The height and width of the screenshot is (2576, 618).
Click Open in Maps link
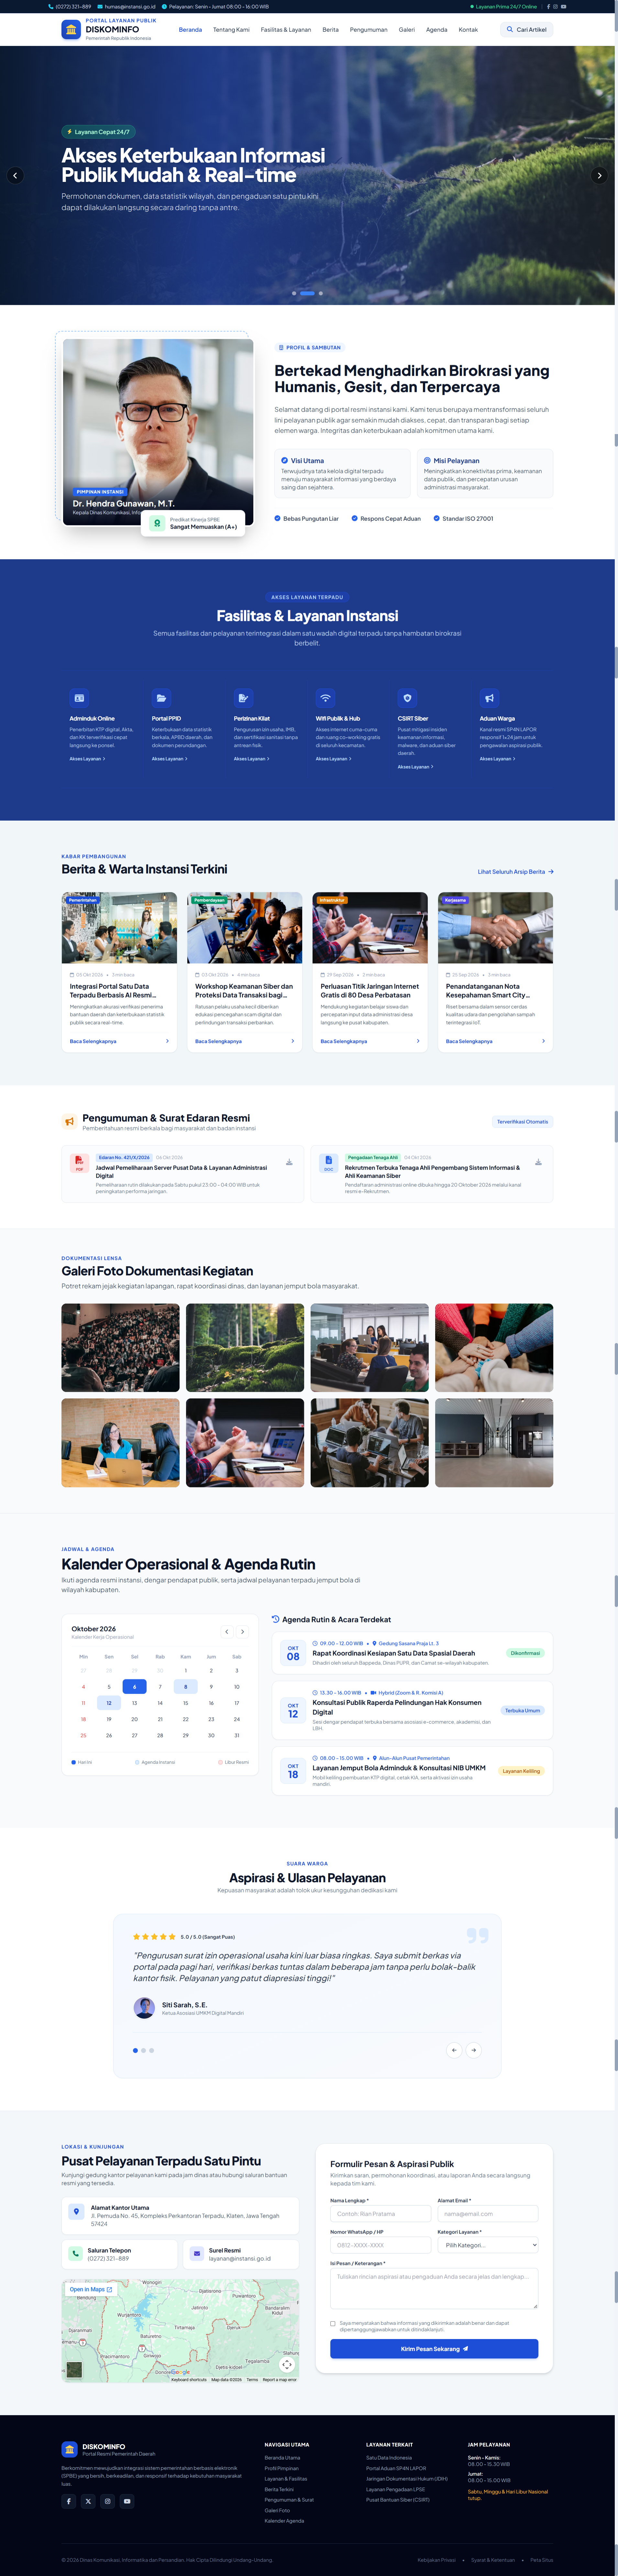(91, 2289)
